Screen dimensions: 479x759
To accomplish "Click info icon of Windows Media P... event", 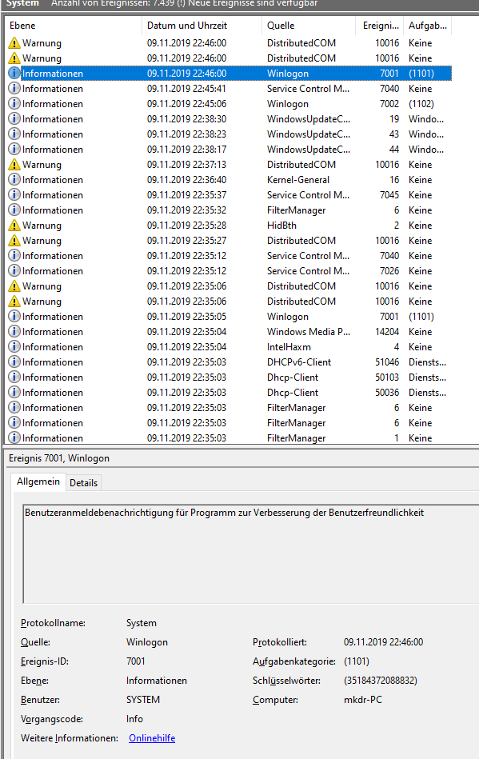I will click(x=14, y=332).
